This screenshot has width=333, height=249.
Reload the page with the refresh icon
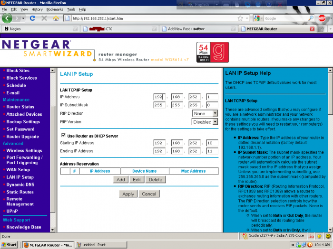pos(32,18)
